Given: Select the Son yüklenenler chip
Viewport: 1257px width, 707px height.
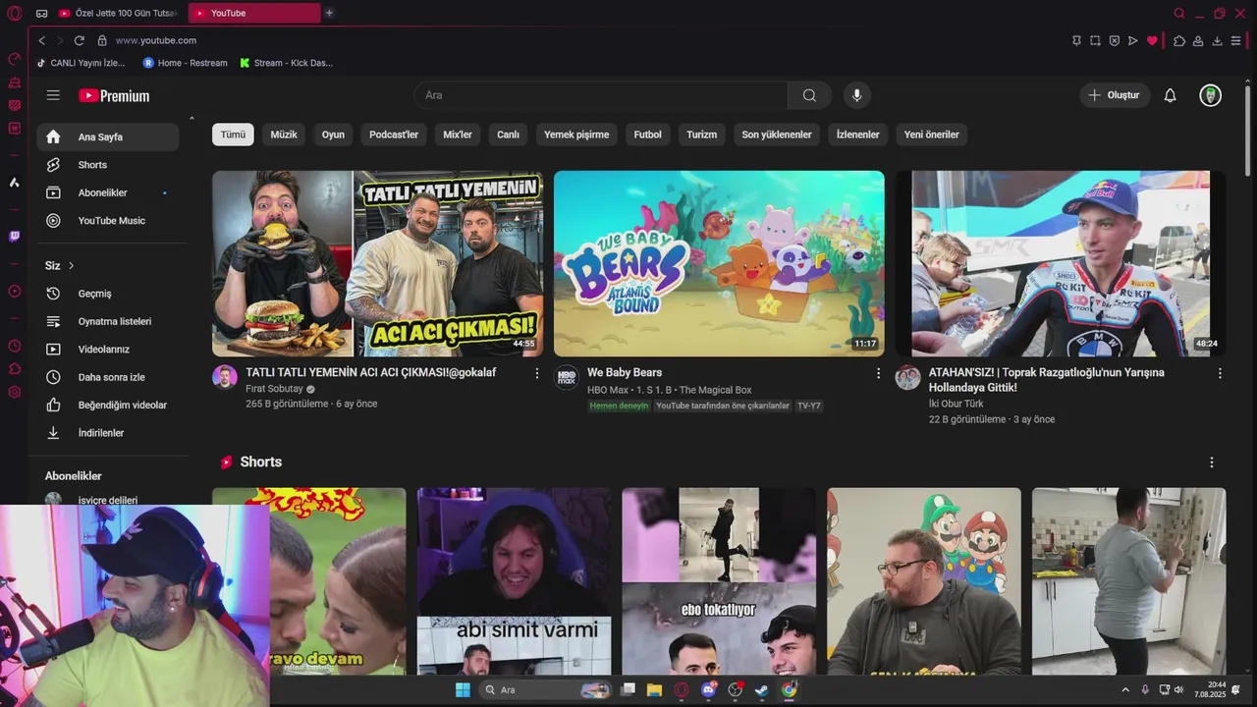Looking at the screenshot, I should (x=777, y=135).
